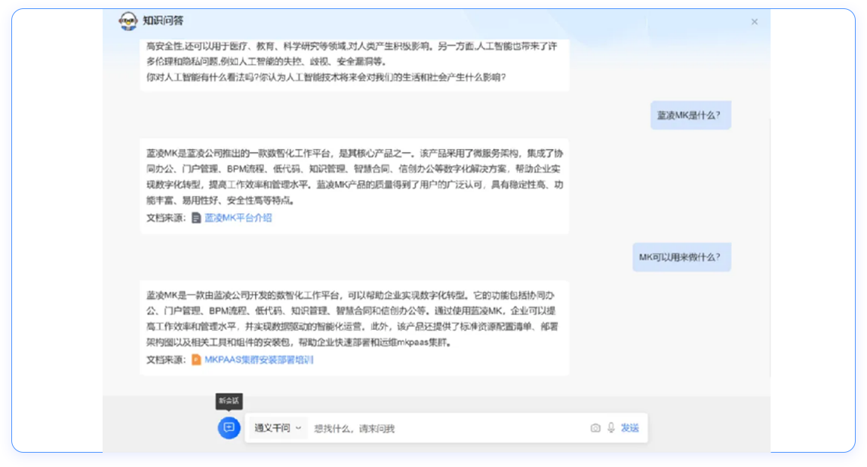Open the 蓝凌MK平台介绍 source document link
867x467 pixels.
coord(238,218)
